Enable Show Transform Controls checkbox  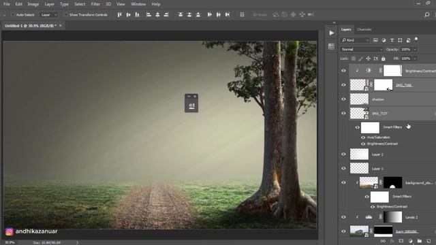[x=66, y=15]
